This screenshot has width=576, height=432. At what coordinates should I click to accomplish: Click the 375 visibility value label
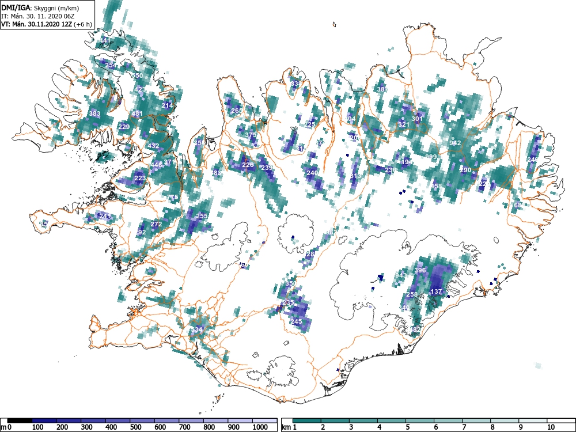(x=251, y=135)
